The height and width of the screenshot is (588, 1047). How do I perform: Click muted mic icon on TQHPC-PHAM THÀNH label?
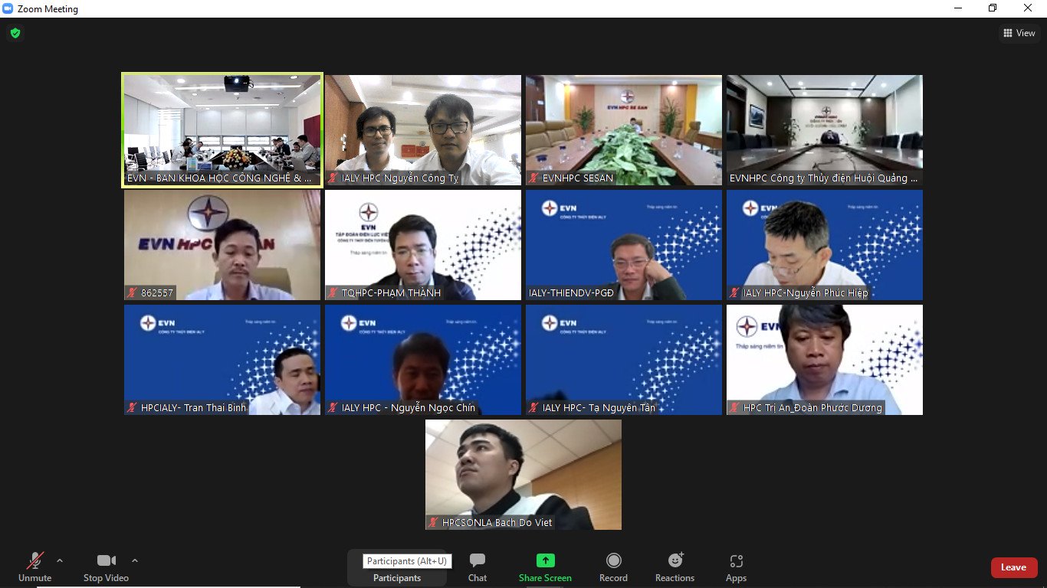[333, 293]
